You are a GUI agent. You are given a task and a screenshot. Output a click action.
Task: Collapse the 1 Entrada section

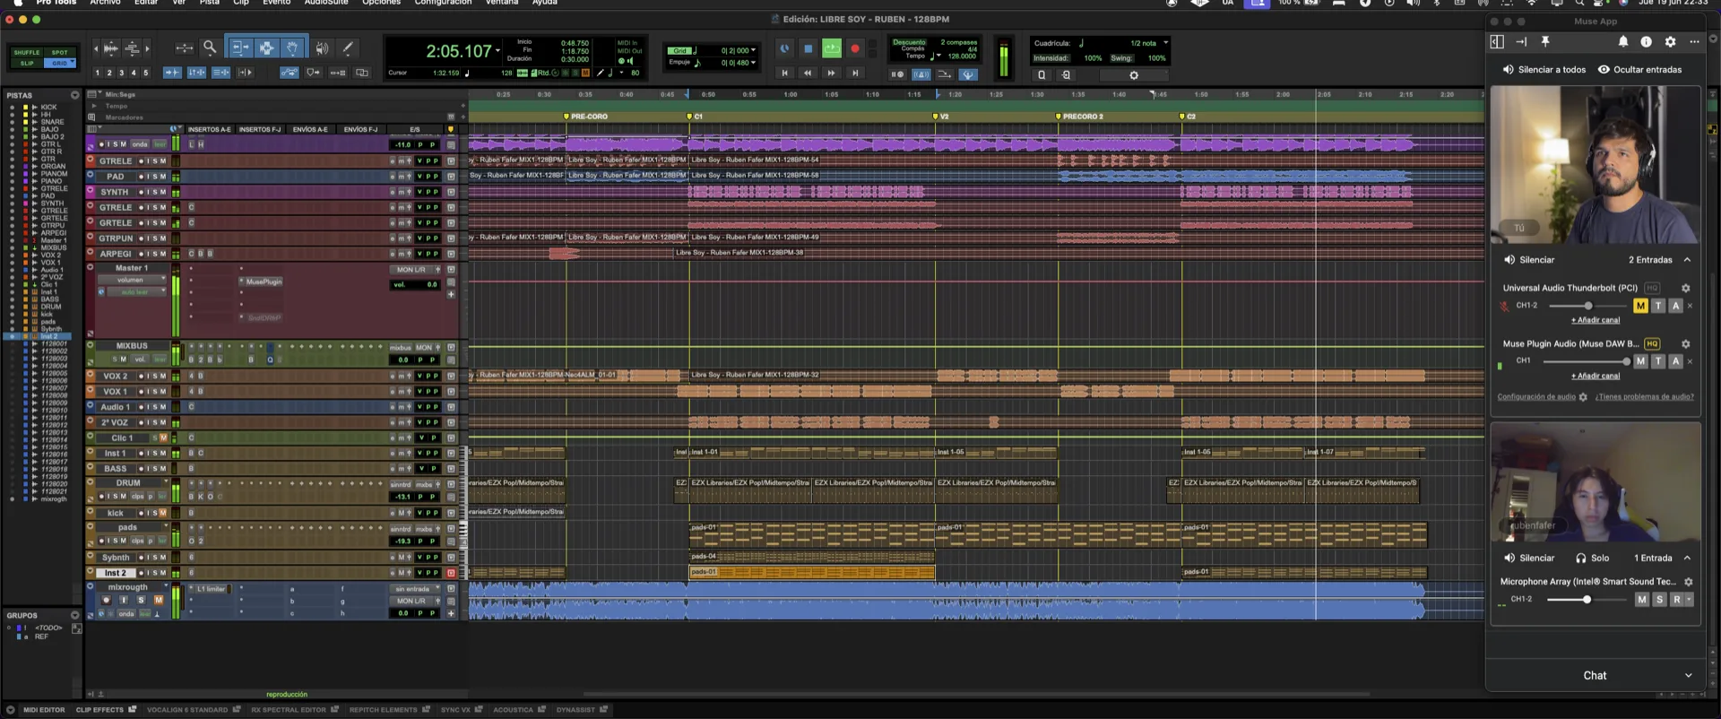pos(1687,558)
